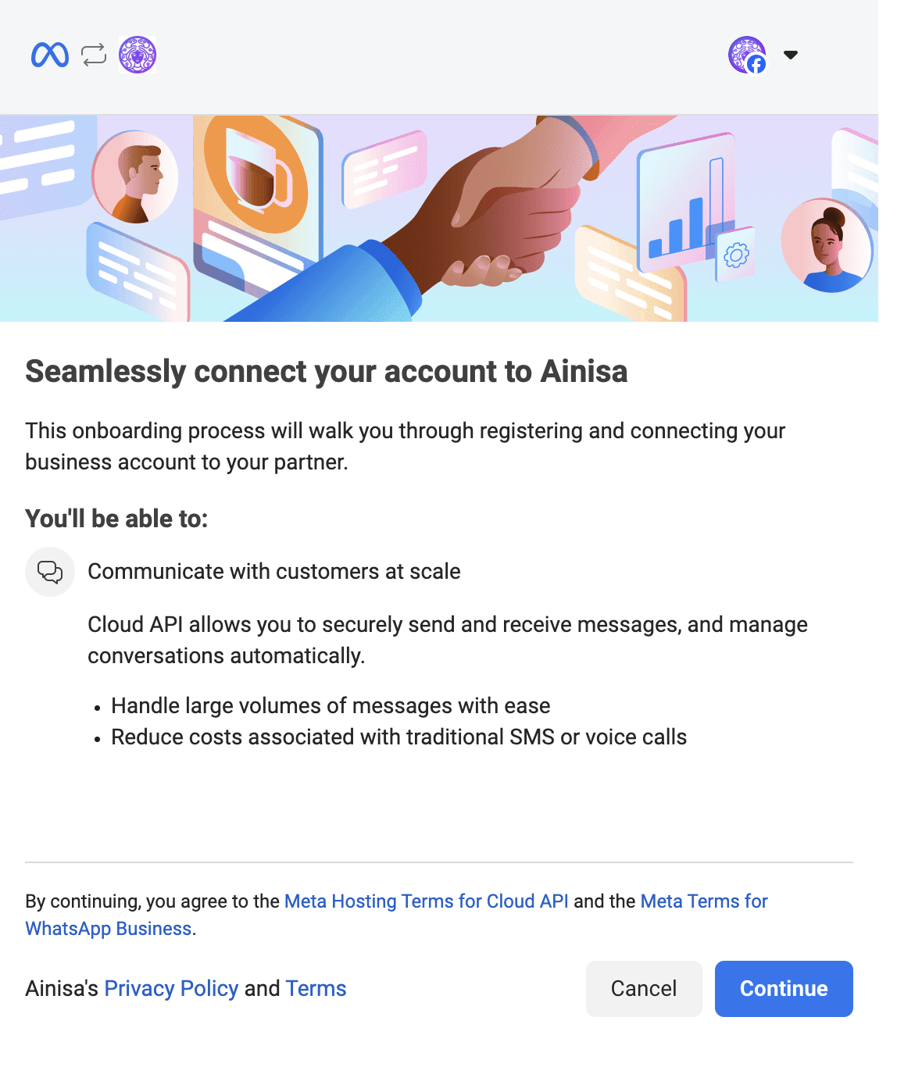Click the man's profile avatar in the banner
The image size is (897, 1092).
tap(135, 177)
